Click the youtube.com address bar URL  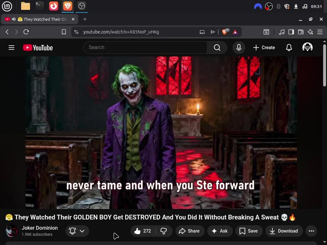(x=121, y=32)
